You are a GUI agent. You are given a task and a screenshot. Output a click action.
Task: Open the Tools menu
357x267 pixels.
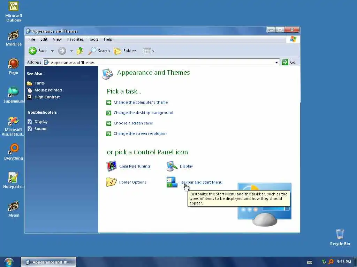click(93, 39)
